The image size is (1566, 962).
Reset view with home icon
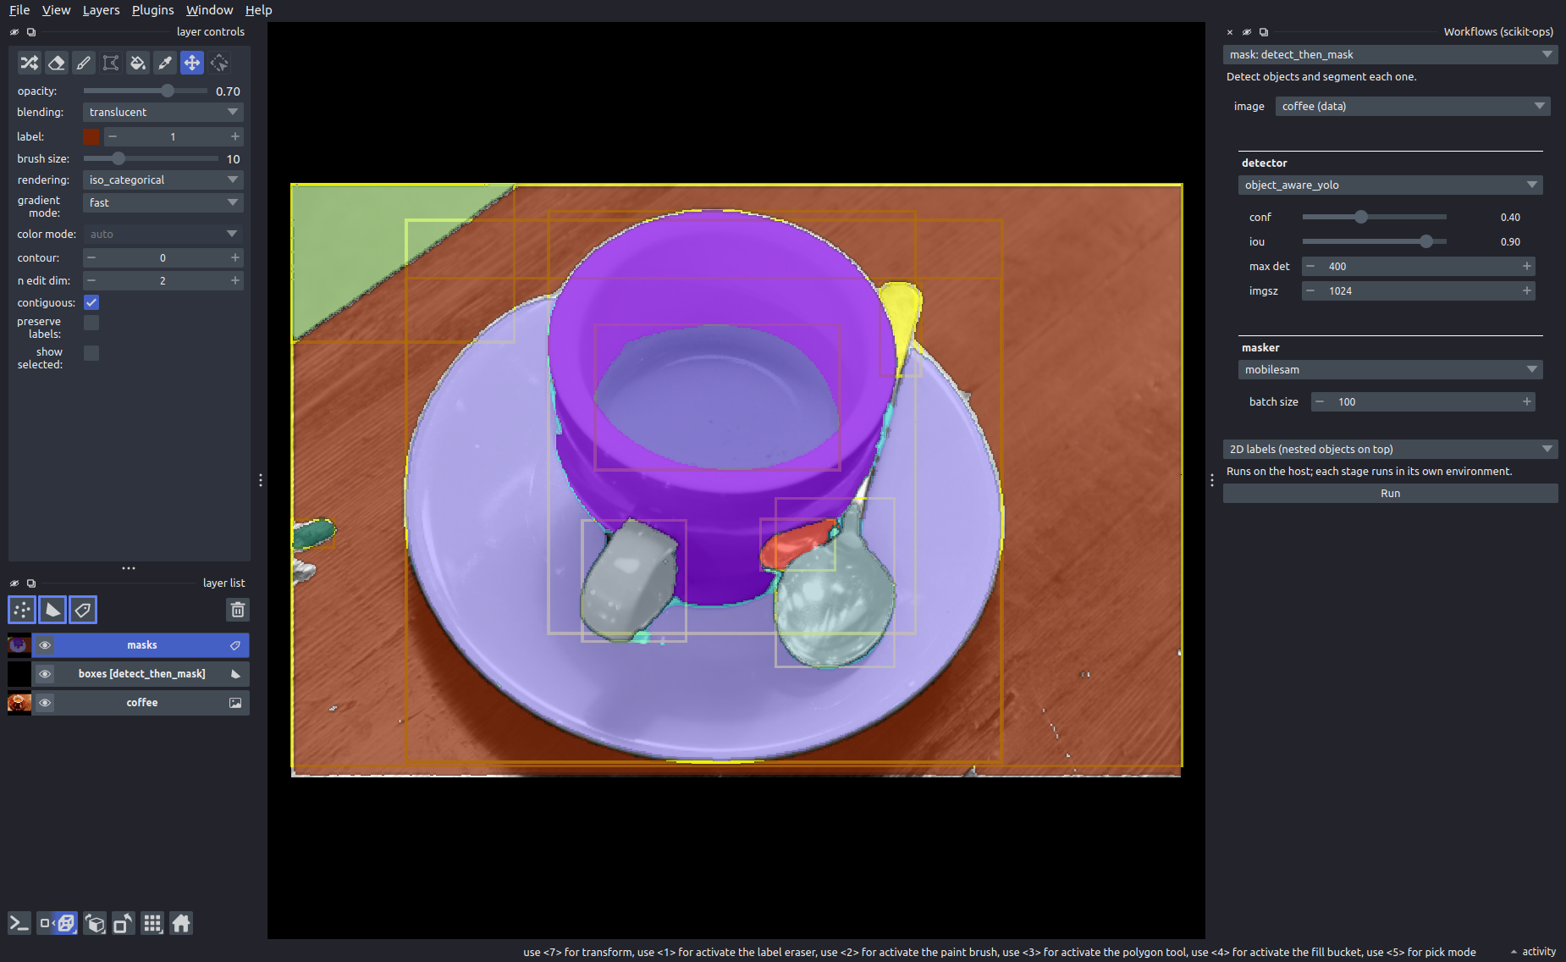click(x=181, y=923)
